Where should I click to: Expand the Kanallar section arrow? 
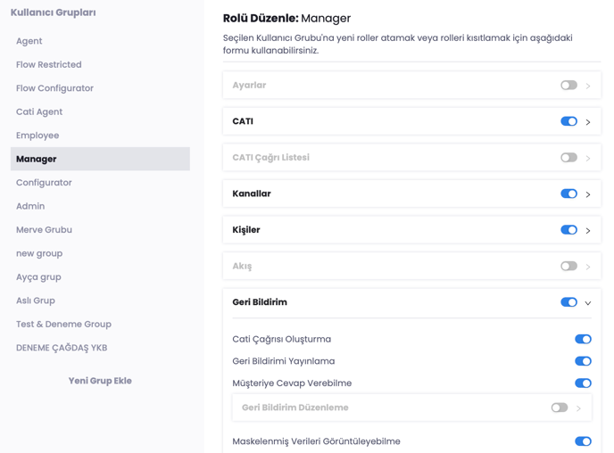pos(588,194)
